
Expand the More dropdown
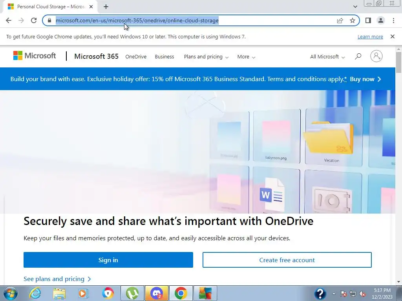click(x=246, y=56)
